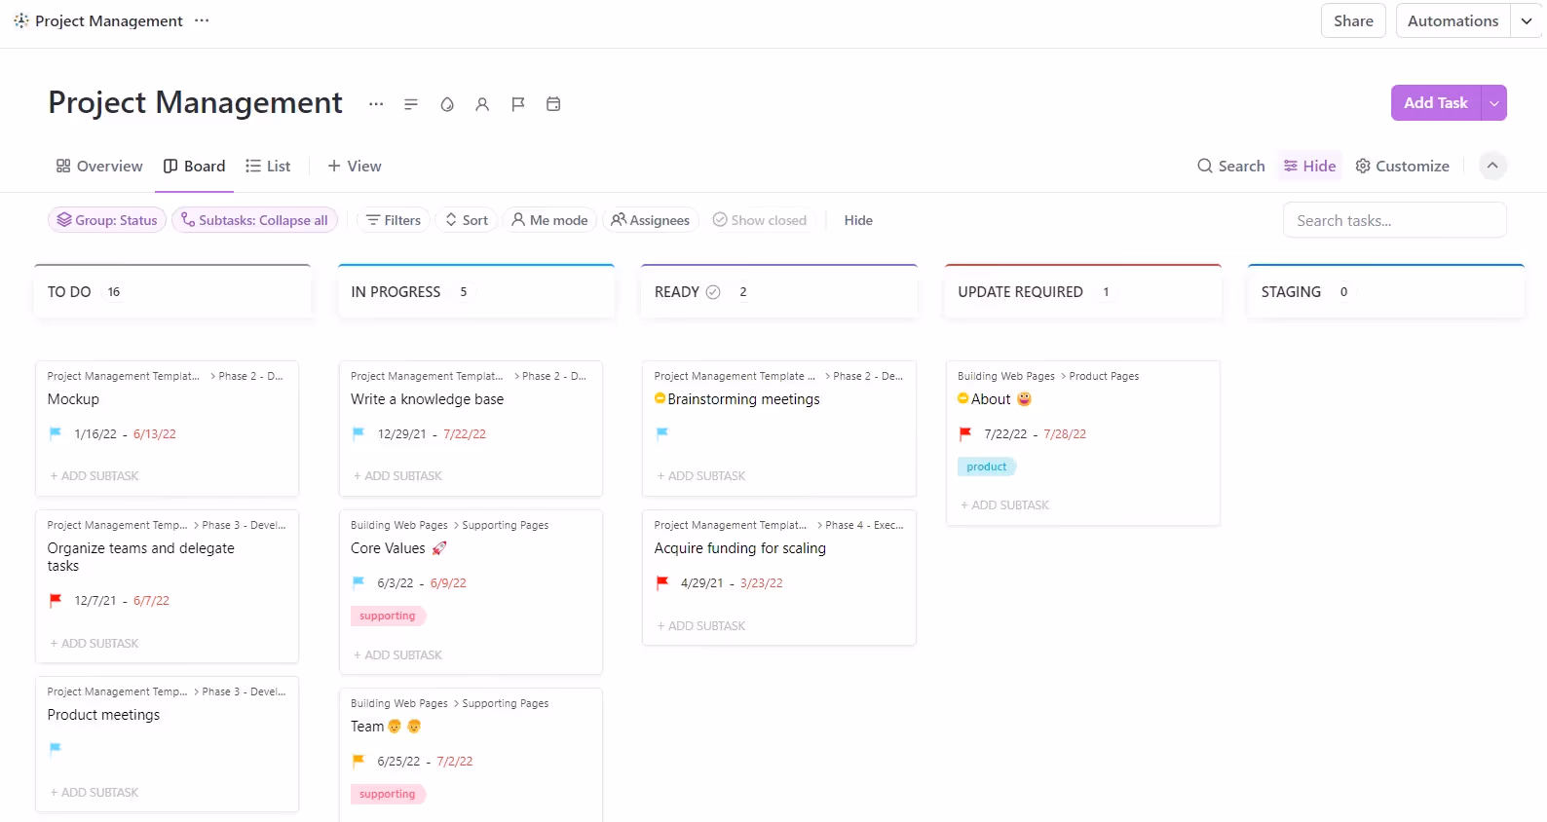Click the calendar dates icon beside the title
Screen dimensions: 1547x822
click(x=553, y=104)
